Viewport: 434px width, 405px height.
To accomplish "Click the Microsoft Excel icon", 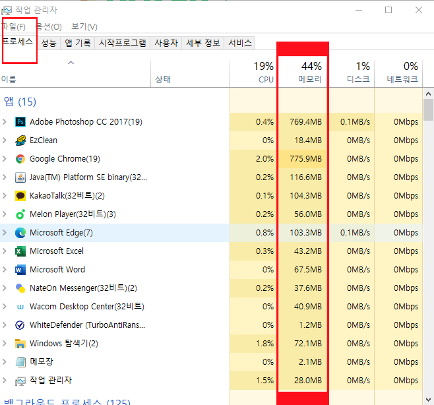I will pos(20,251).
